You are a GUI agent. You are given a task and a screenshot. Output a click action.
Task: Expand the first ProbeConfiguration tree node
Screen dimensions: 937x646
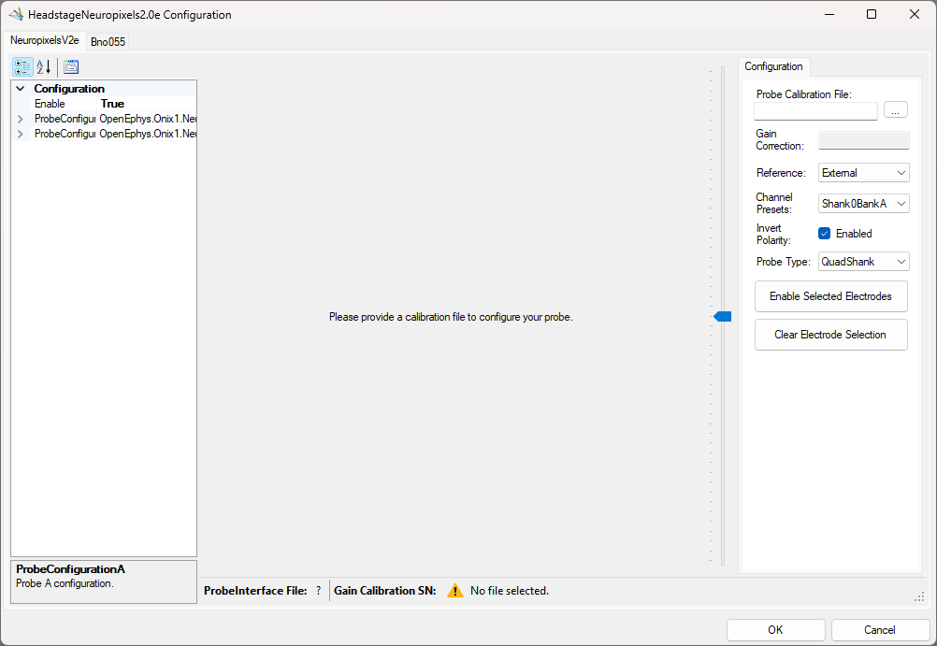point(21,120)
